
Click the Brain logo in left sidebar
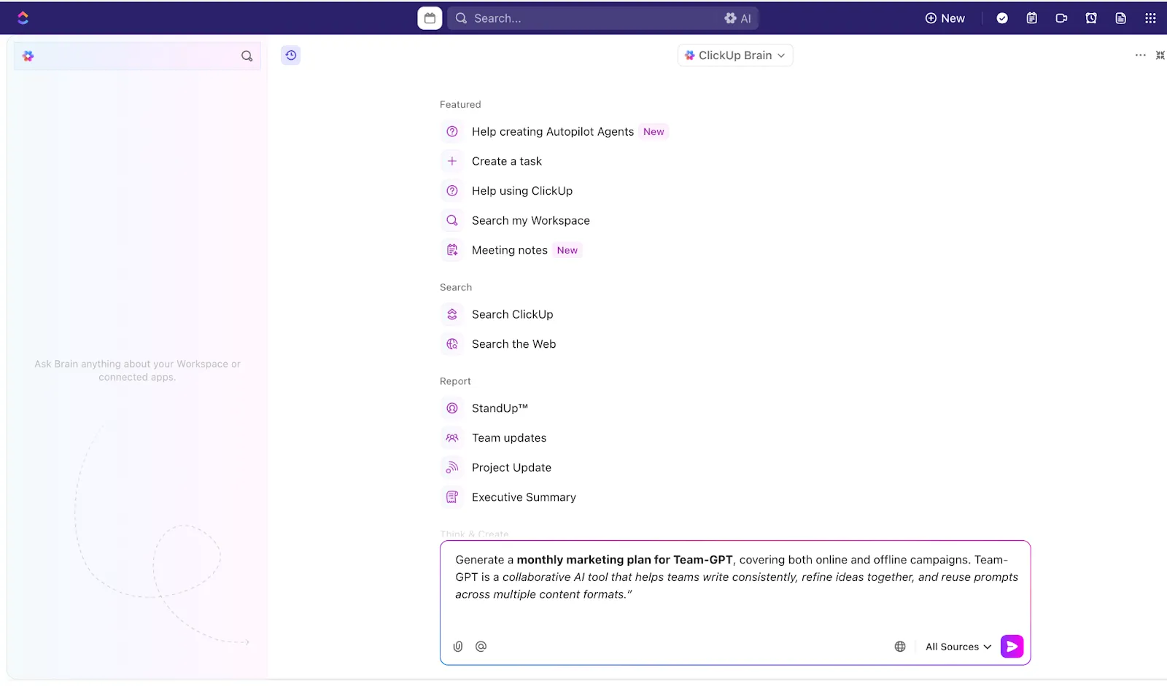(28, 56)
